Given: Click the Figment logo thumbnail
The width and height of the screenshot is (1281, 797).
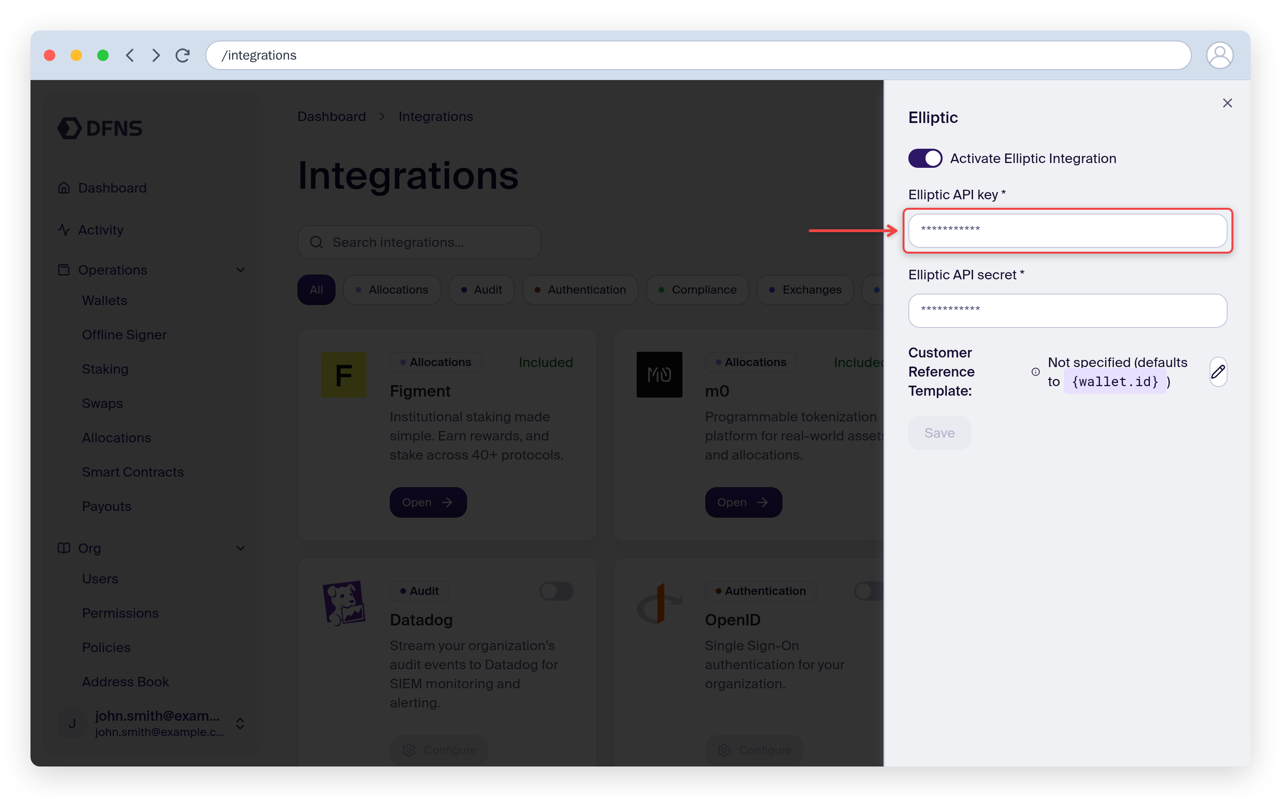Looking at the screenshot, I should (344, 375).
